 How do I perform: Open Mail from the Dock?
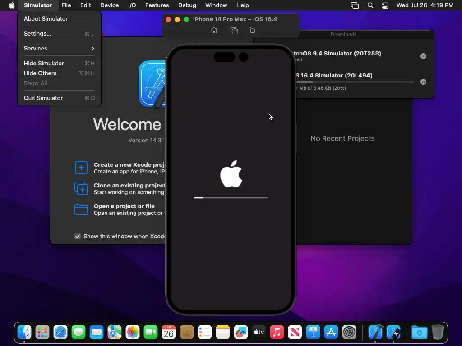point(97,332)
